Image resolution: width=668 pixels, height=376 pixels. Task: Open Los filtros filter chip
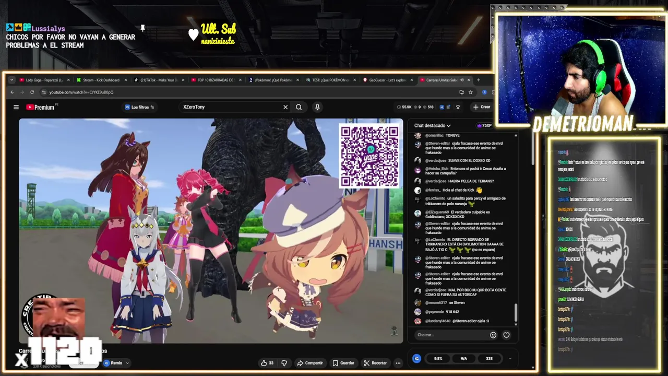(140, 107)
